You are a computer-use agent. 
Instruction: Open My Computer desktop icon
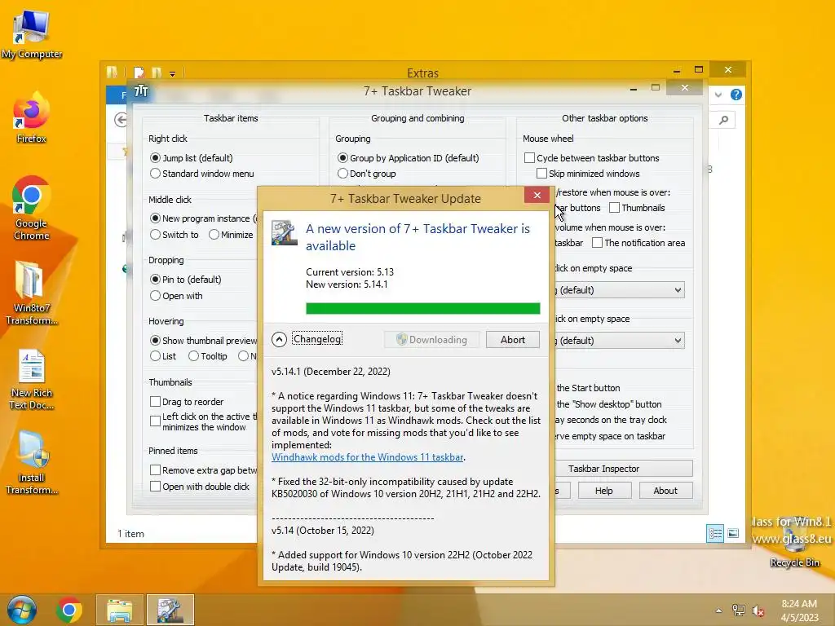[32, 34]
